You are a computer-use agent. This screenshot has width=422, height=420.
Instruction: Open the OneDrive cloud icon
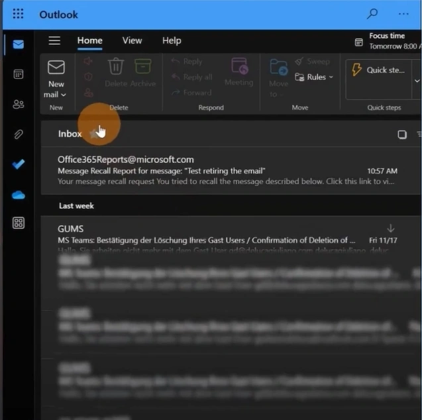tap(19, 195)
